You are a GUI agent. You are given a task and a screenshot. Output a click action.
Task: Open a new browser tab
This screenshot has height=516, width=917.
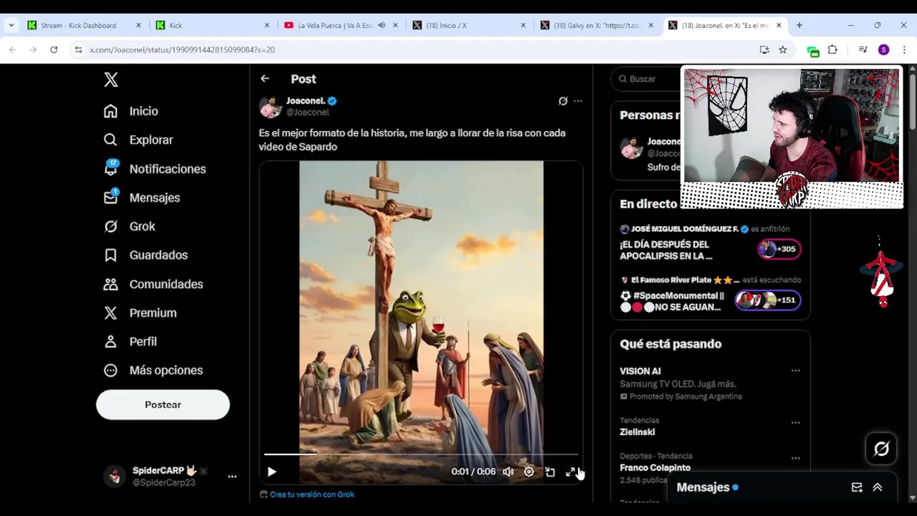799,25
